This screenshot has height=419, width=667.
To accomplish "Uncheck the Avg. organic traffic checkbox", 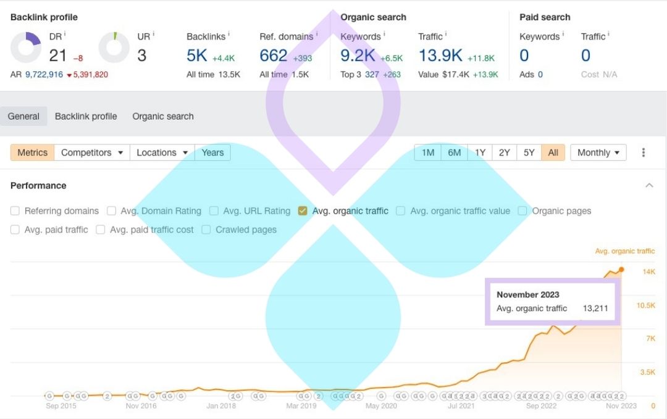I will click(303, 211).
